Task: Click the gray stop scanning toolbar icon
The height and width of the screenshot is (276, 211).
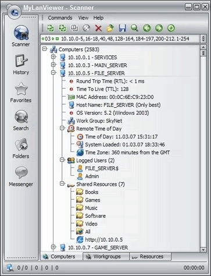Action: [x=87, y=28]
